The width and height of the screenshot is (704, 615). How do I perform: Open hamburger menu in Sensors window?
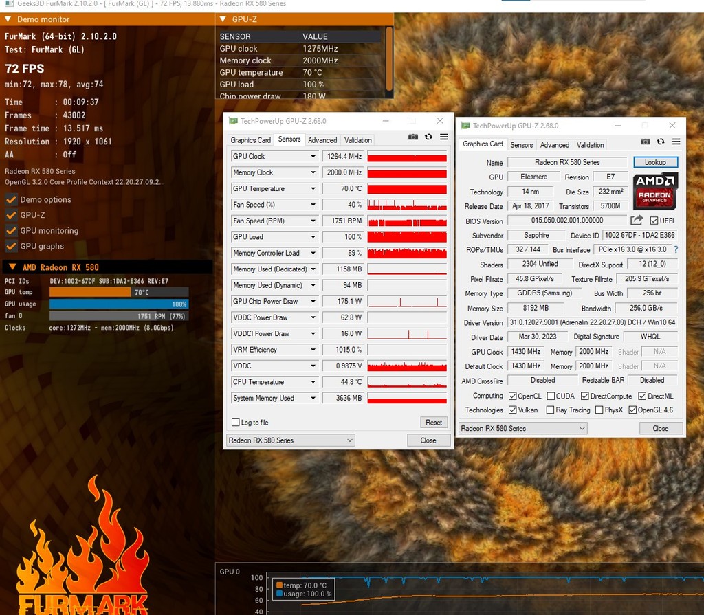[443, 137]
